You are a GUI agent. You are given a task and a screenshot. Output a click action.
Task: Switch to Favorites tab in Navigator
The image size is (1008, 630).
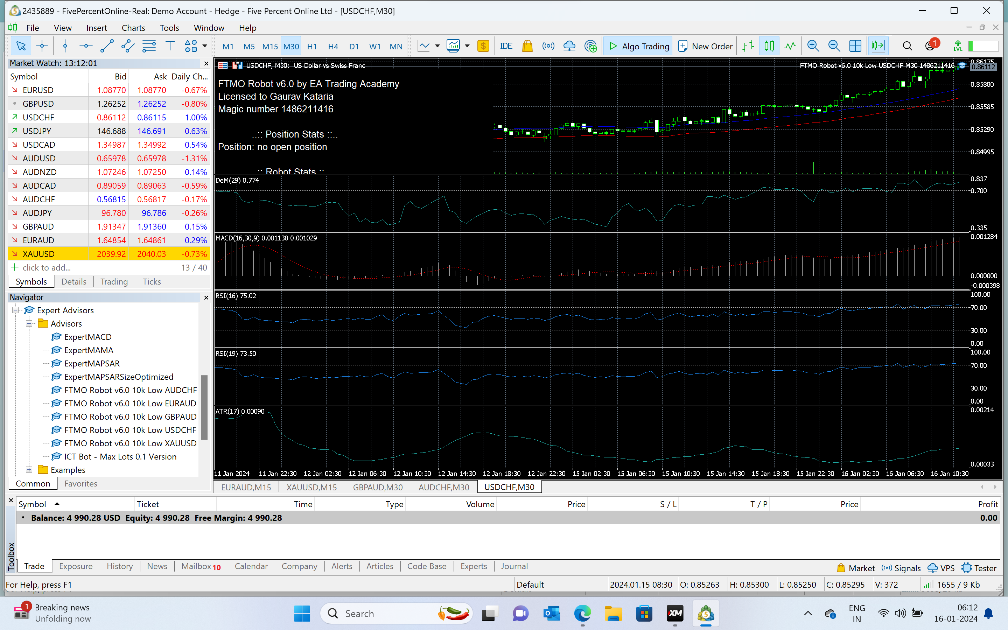point(81,483)
